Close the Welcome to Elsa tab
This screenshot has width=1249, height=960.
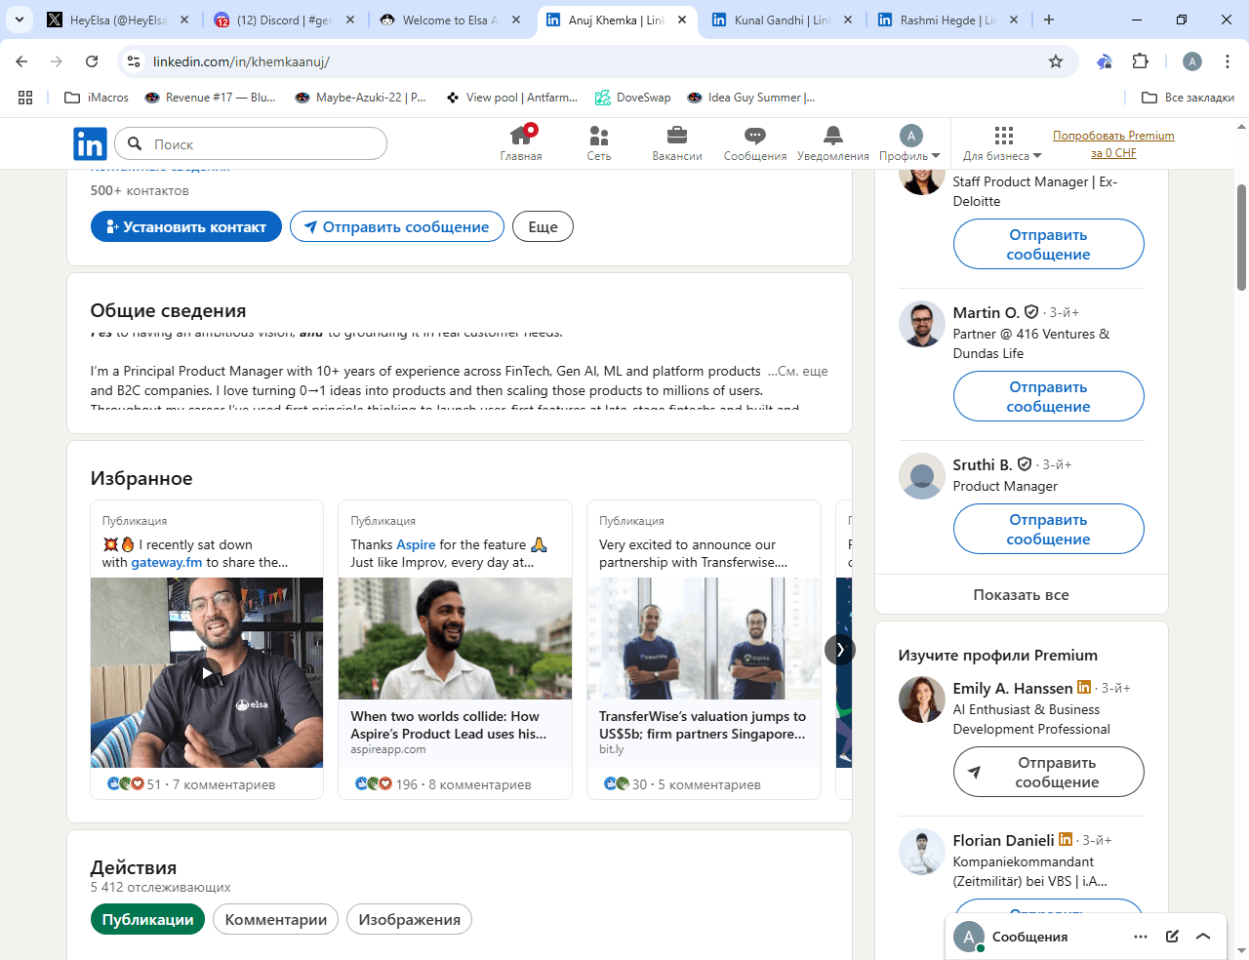(516, 20)
